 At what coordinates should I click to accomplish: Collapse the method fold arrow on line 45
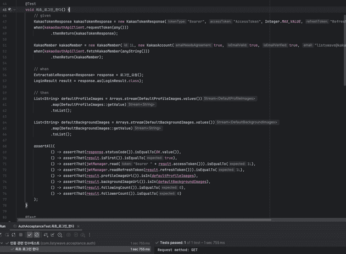coord(14,10)
